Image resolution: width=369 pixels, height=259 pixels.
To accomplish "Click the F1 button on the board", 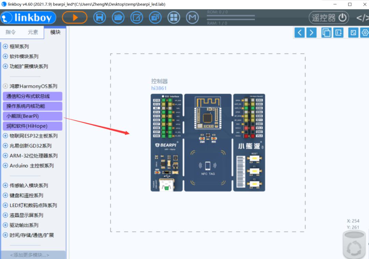I will click(x=255, y=171).
